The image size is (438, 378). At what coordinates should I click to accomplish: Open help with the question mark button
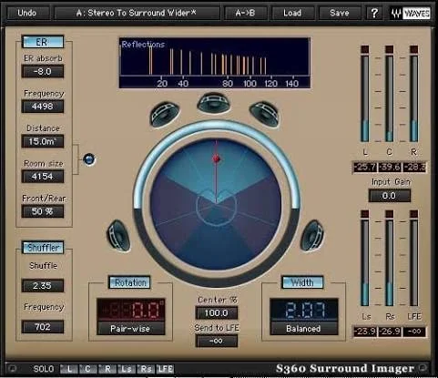[x=374, y=13]
